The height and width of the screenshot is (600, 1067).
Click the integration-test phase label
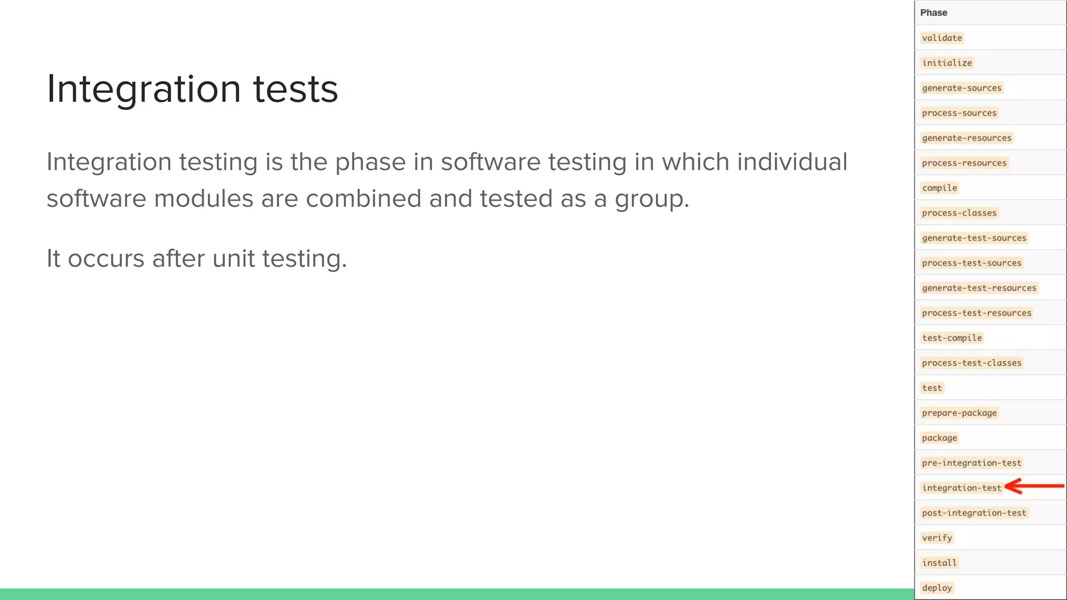tap(961, 488)
